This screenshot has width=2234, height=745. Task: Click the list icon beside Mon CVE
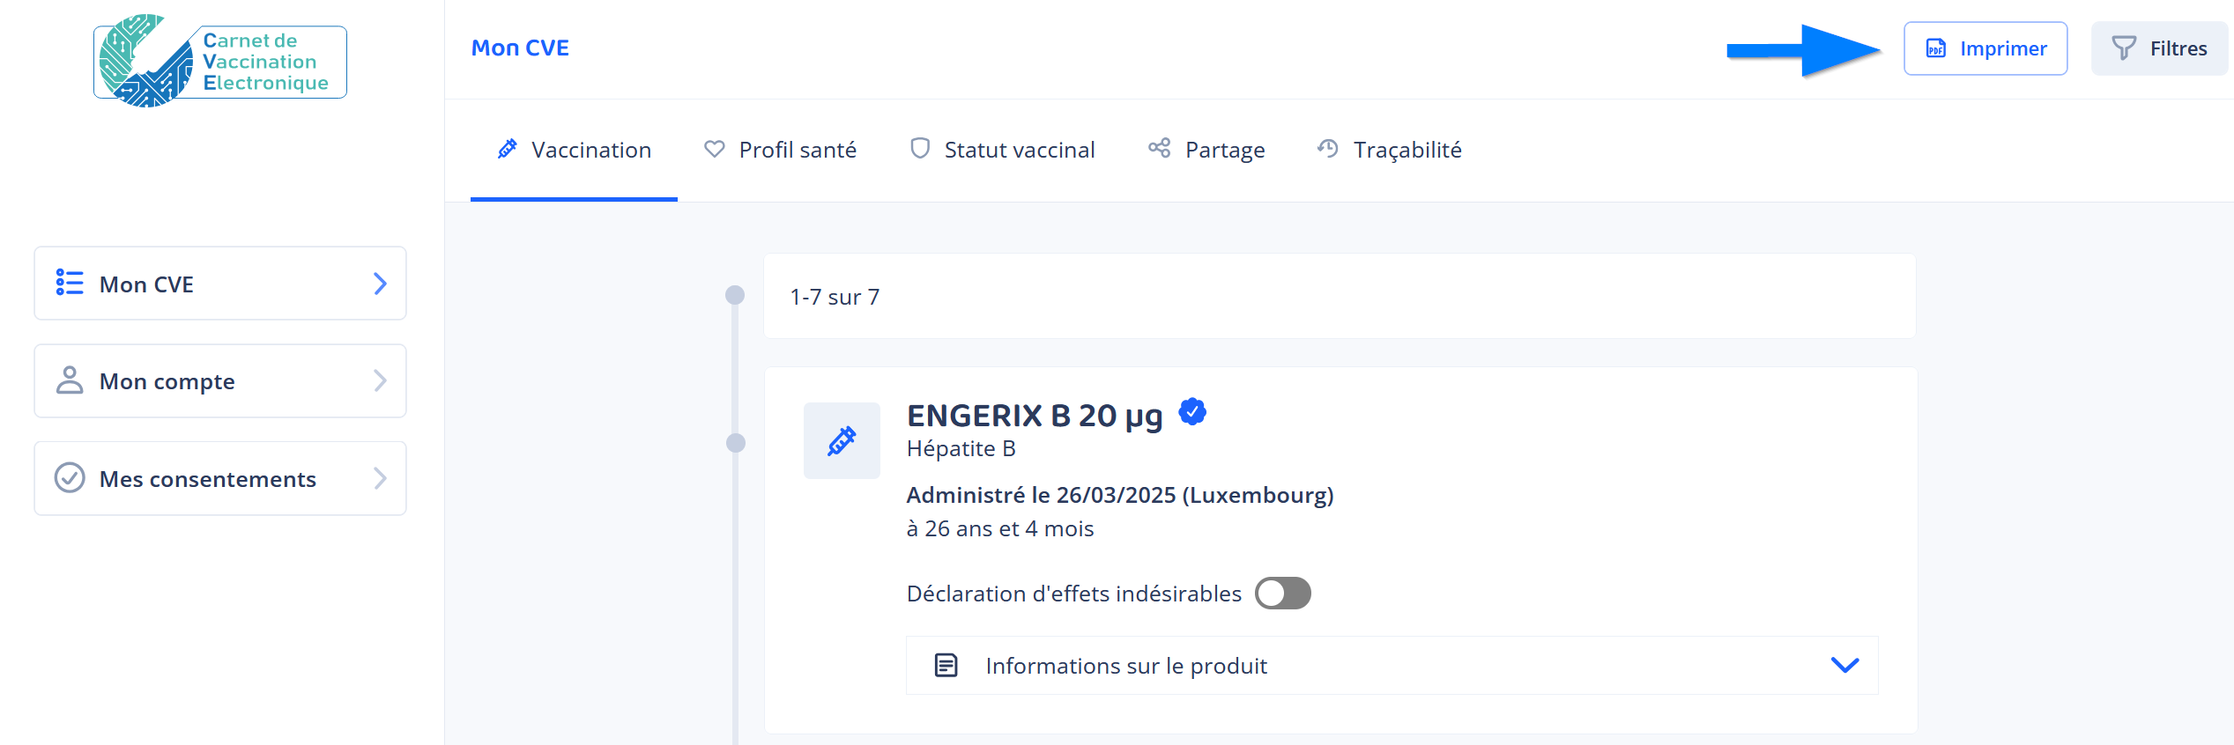tap(70, 283)
